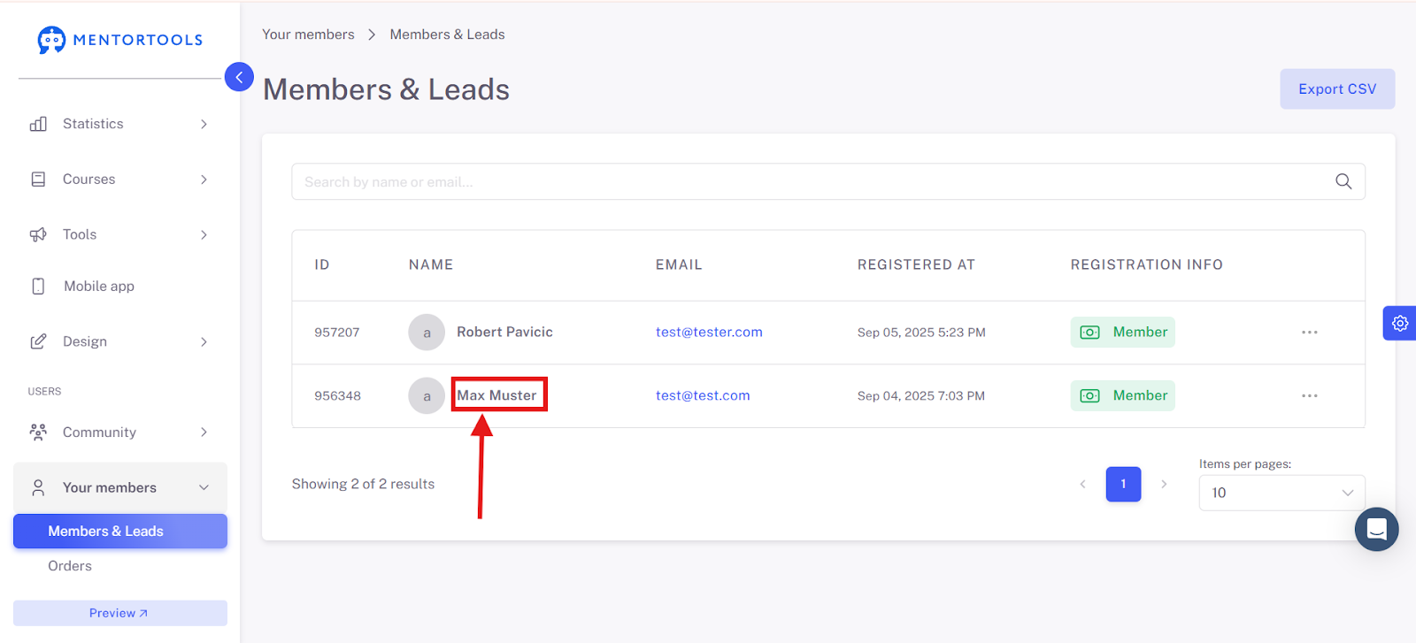This screenshot has height=643, width=1416.
Task: Open the Items per page dropdown
Action: (1281, 493)
